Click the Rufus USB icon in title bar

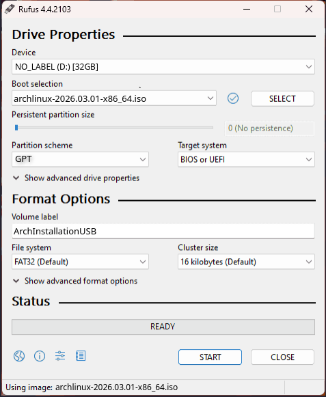click(10, 9)
